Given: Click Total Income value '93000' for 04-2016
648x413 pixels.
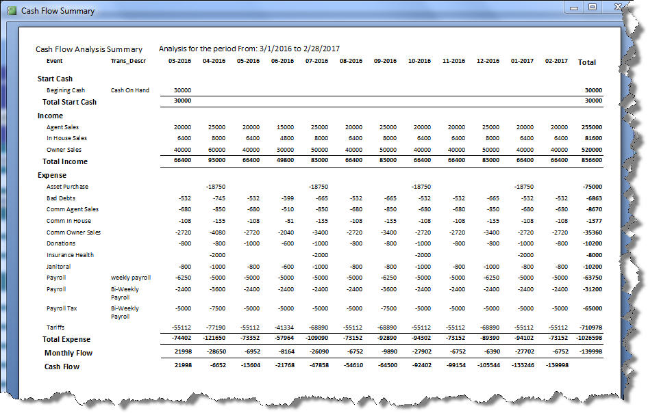Looking at the screenshot, I should click(x=216, y=160).
